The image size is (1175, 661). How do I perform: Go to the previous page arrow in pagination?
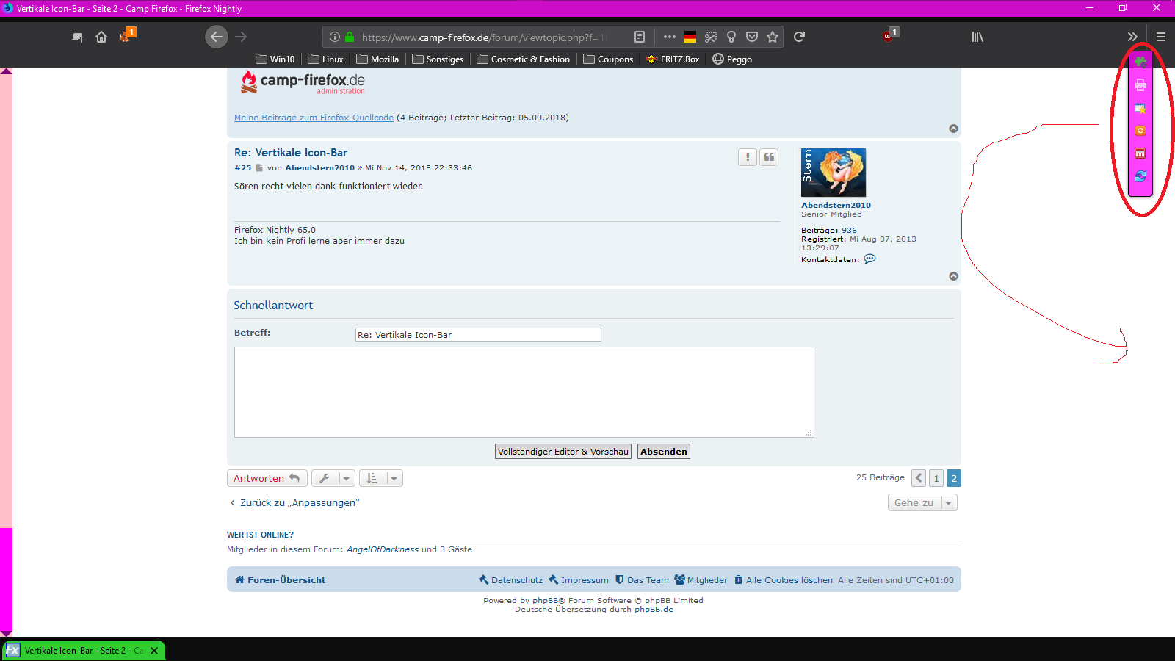tap(919, 478)
